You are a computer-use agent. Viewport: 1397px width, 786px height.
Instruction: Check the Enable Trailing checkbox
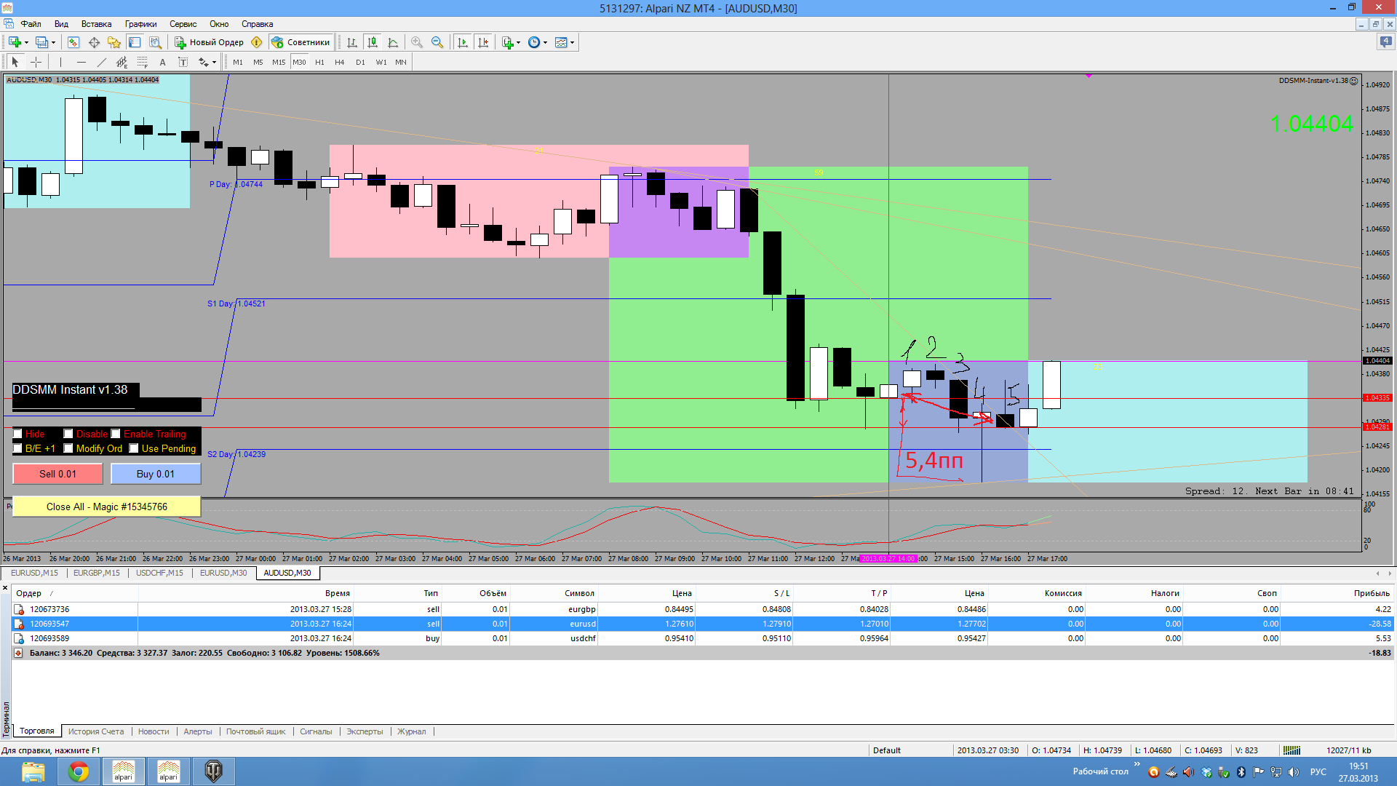116,434
